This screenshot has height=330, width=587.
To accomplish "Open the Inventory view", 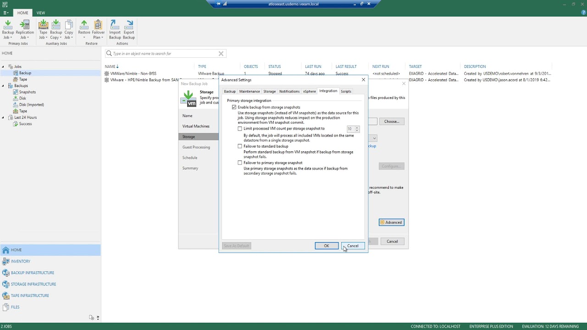I will (x=50, y=261).
